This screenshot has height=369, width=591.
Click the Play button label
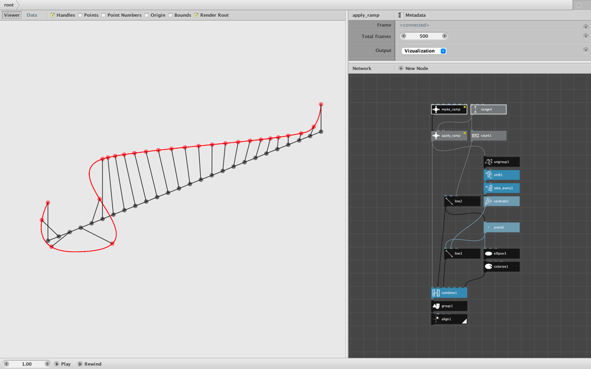point(66,364)
